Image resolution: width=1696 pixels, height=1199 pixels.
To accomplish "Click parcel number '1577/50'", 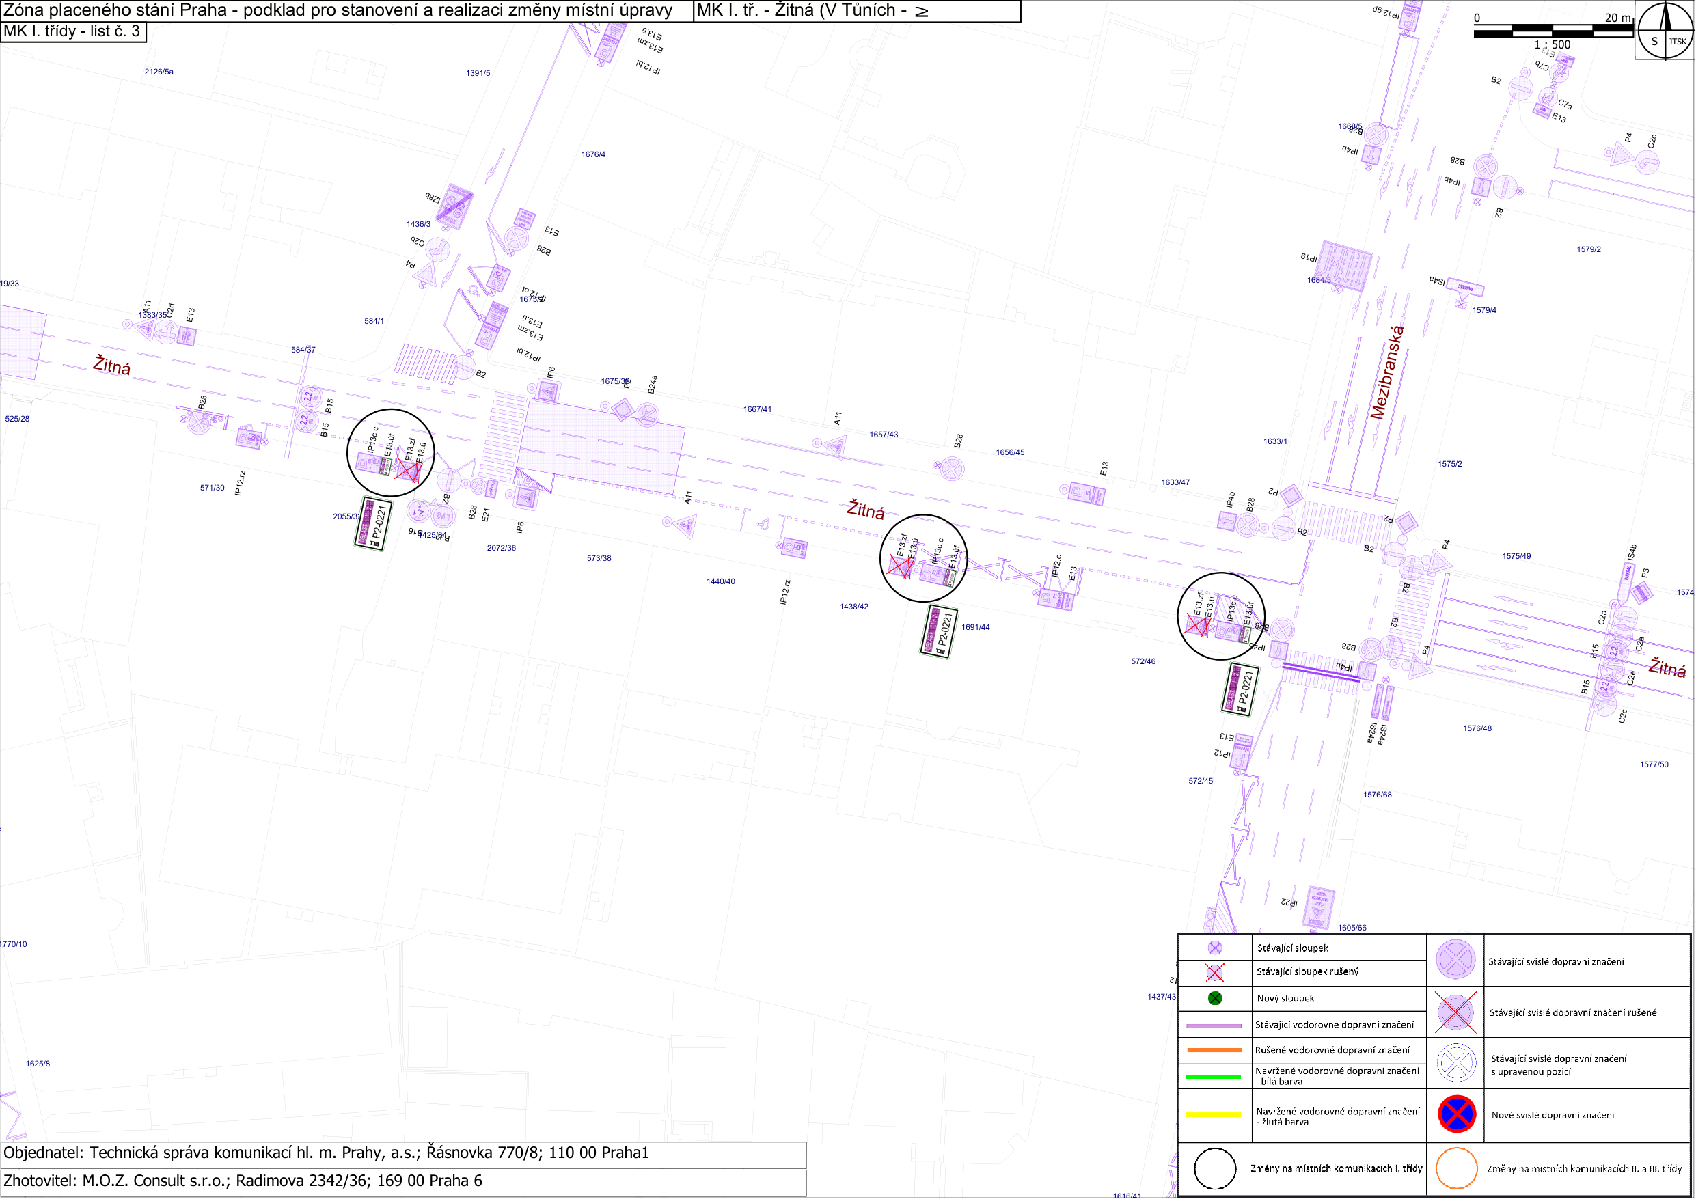I will tap(1654, 765).
